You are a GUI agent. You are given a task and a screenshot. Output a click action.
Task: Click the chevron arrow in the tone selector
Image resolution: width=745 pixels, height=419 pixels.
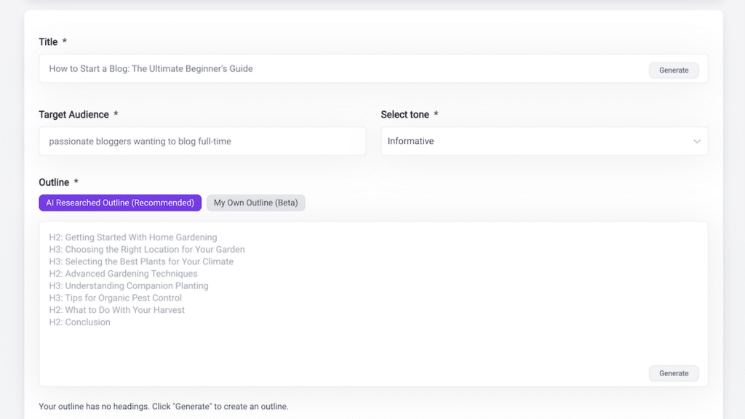pos(696,142)
